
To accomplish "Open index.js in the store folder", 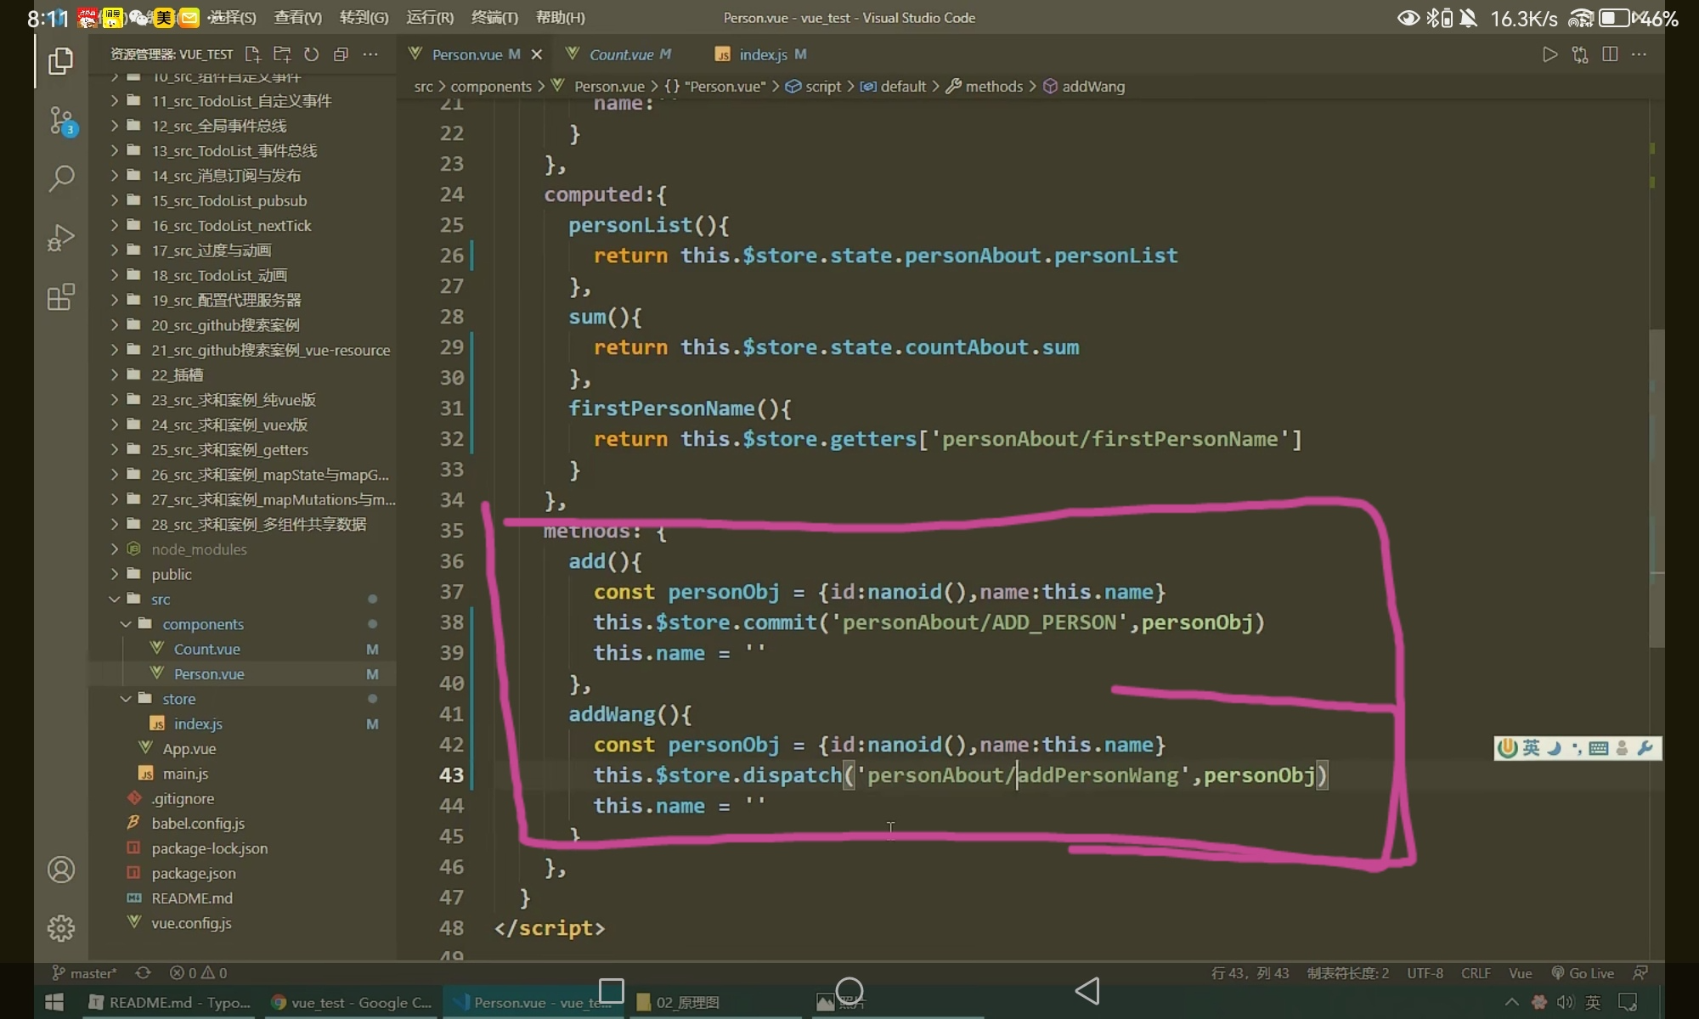I will pyautogui.click(x=198, y=723).
